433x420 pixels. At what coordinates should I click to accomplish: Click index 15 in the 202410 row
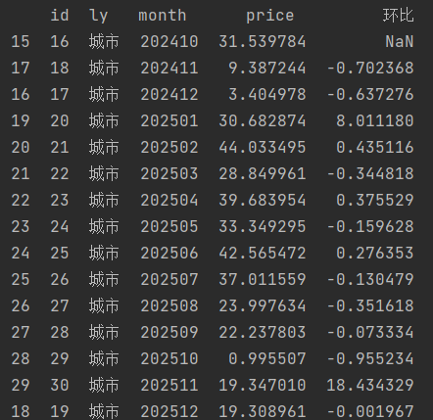tap(21, 42)
